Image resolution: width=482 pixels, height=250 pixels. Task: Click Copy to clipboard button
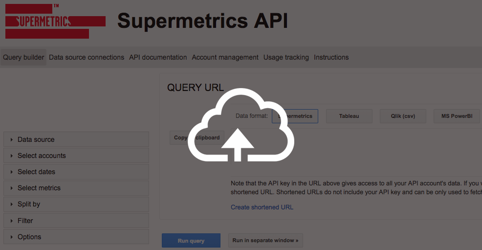click(197, 138)
